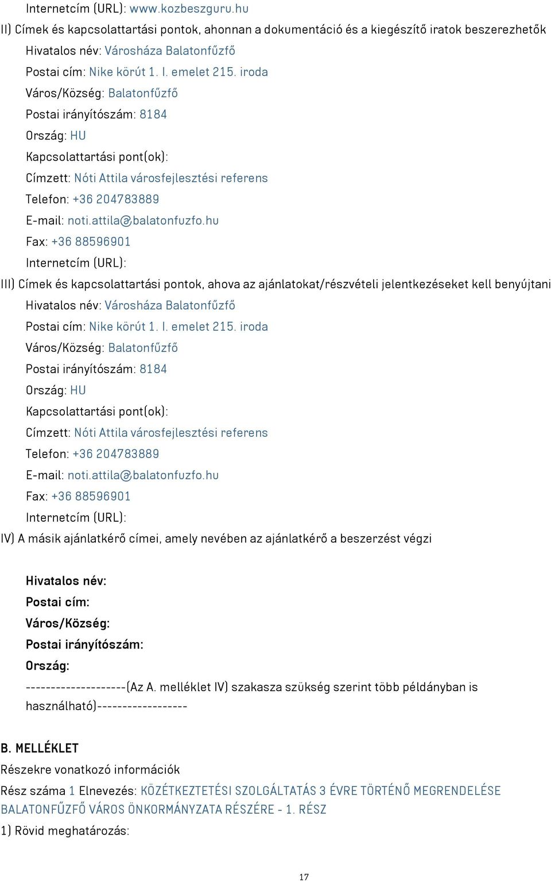Click the bold Postai irányítószám field label
Image resolution: width=551 pixels, height=881 pixels.
coord(84,645)
